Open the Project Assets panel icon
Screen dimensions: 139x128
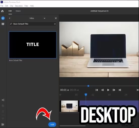[3, 24]
